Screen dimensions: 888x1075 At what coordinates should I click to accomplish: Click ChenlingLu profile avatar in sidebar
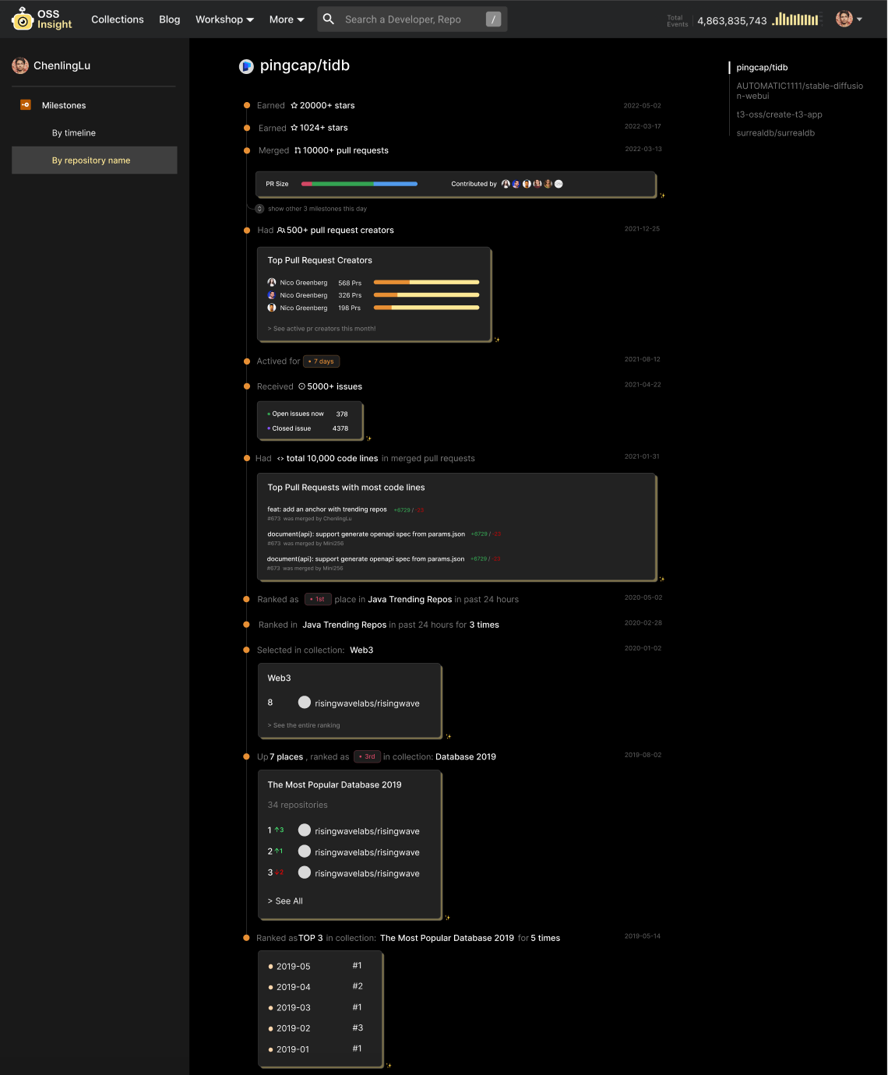[x=20, y=65]
